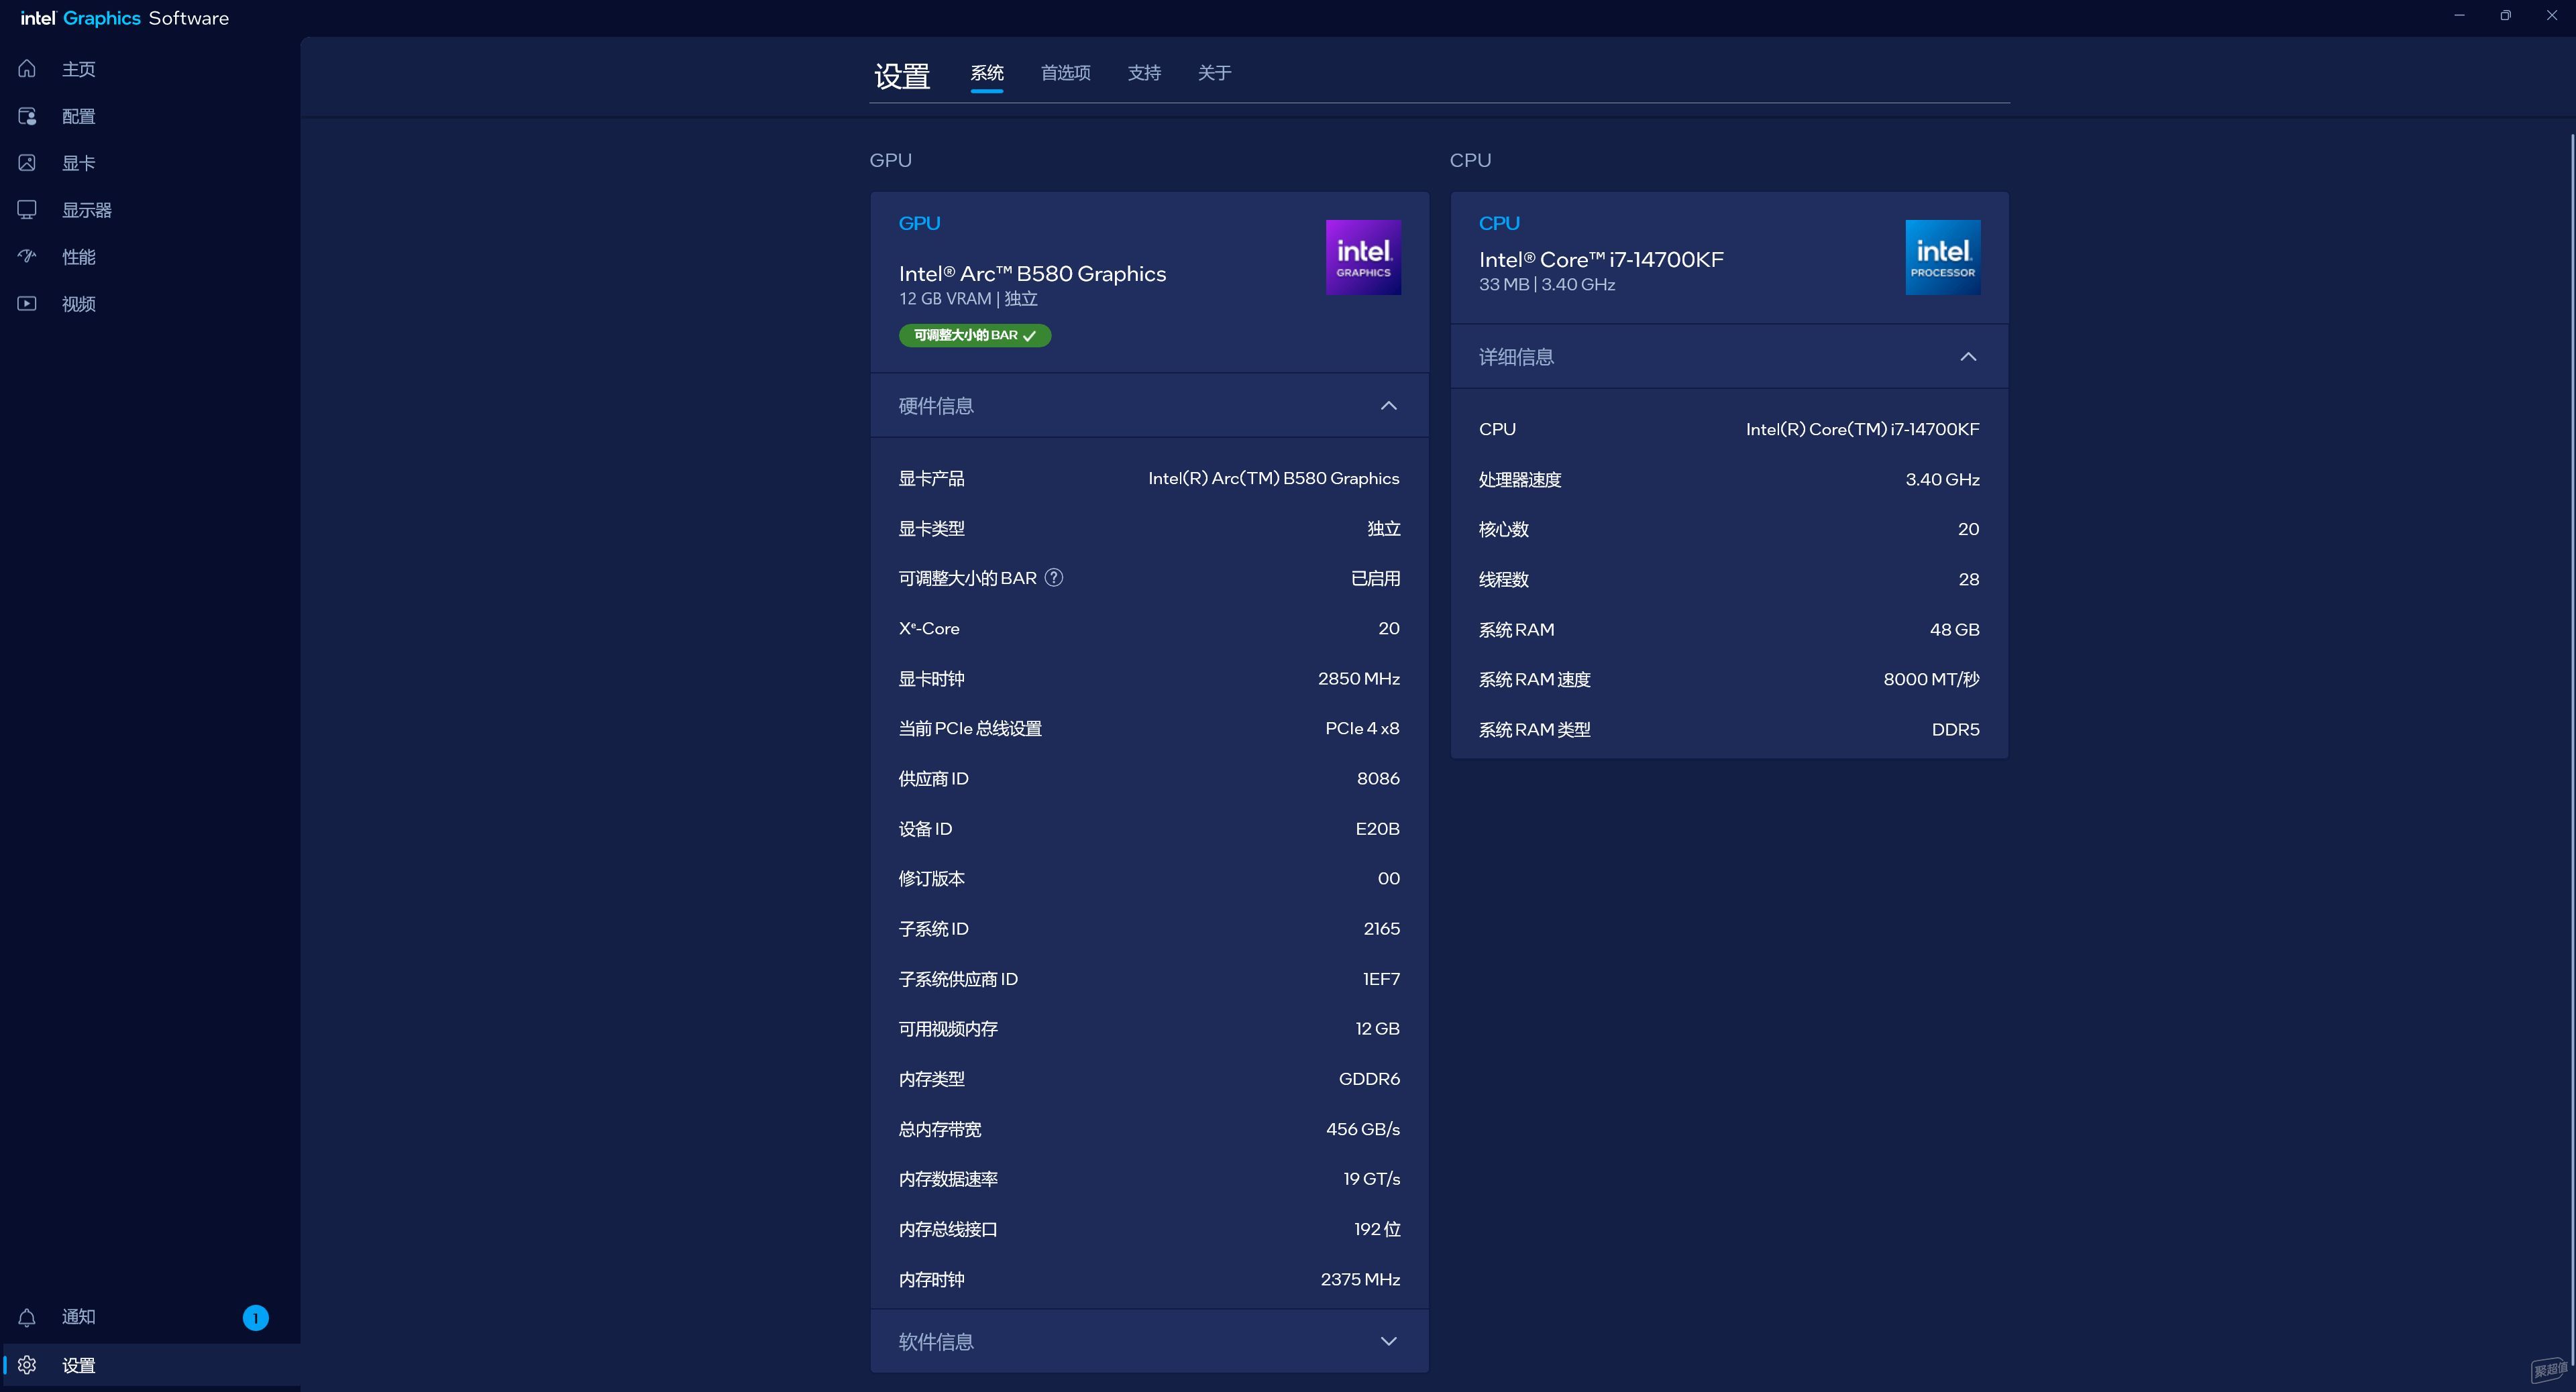Viewport: 2576px width, 1392px height.
Task: Click the 配置 profile icon
Action: pos(27,116)
